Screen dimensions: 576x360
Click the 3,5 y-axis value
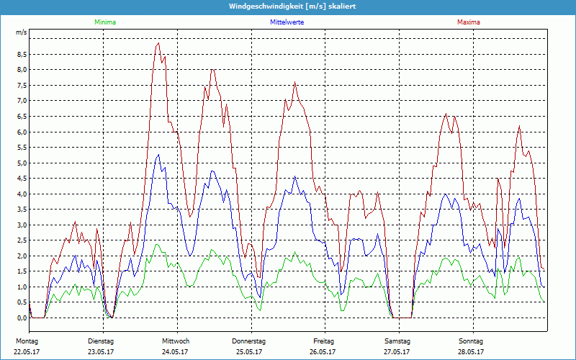[22, 210]
